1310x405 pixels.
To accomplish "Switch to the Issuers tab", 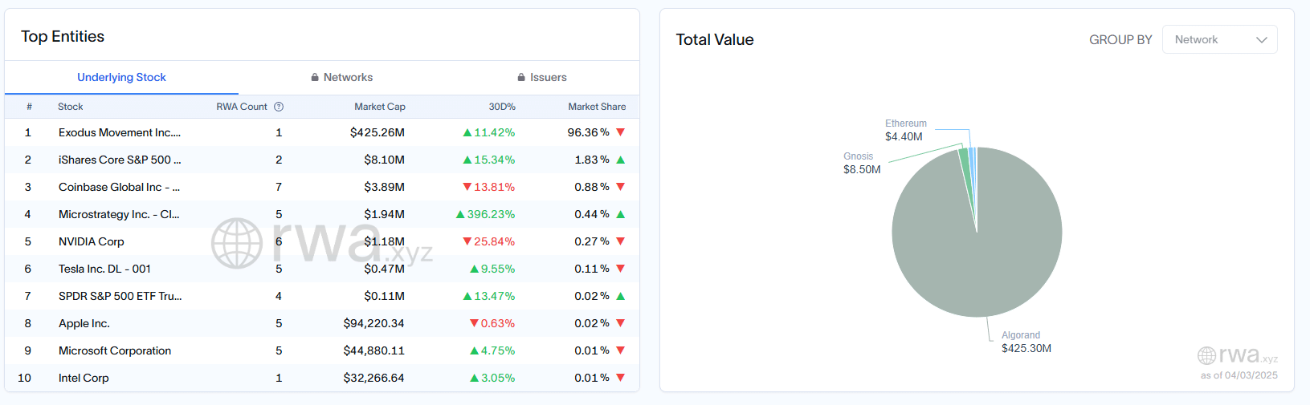I will (542, 78).
